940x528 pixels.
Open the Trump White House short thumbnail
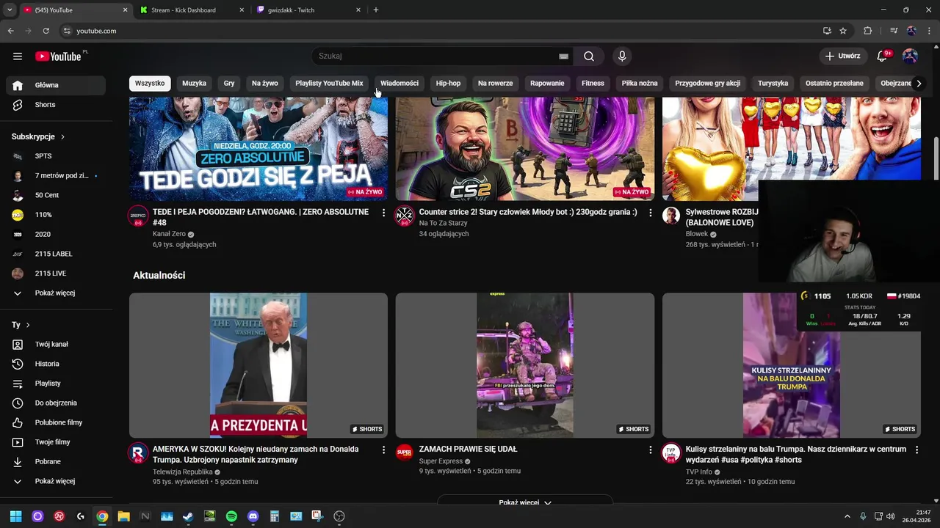tap(258, 365)
